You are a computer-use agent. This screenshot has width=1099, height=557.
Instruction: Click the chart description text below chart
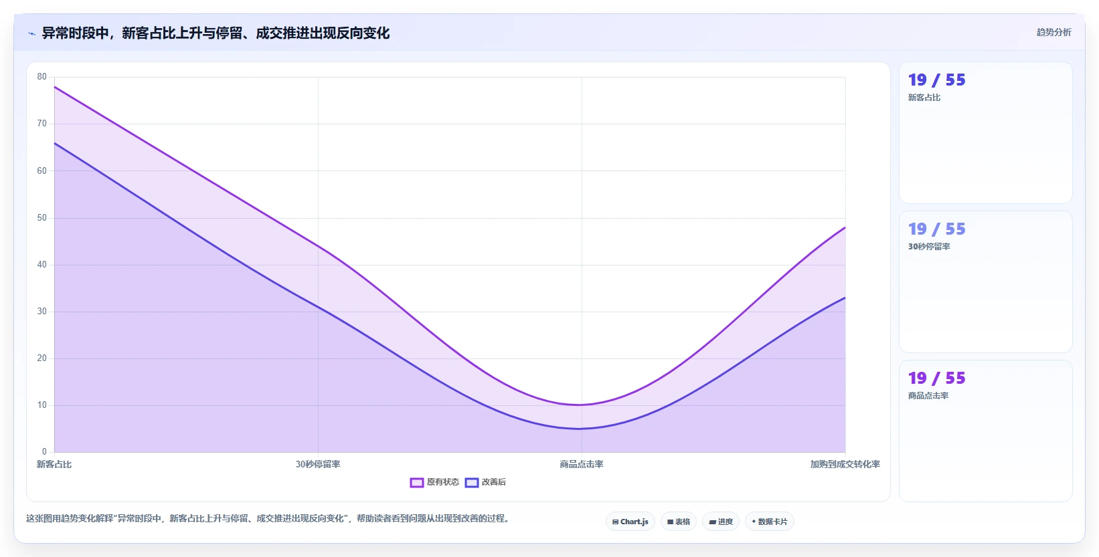[269, 518]
